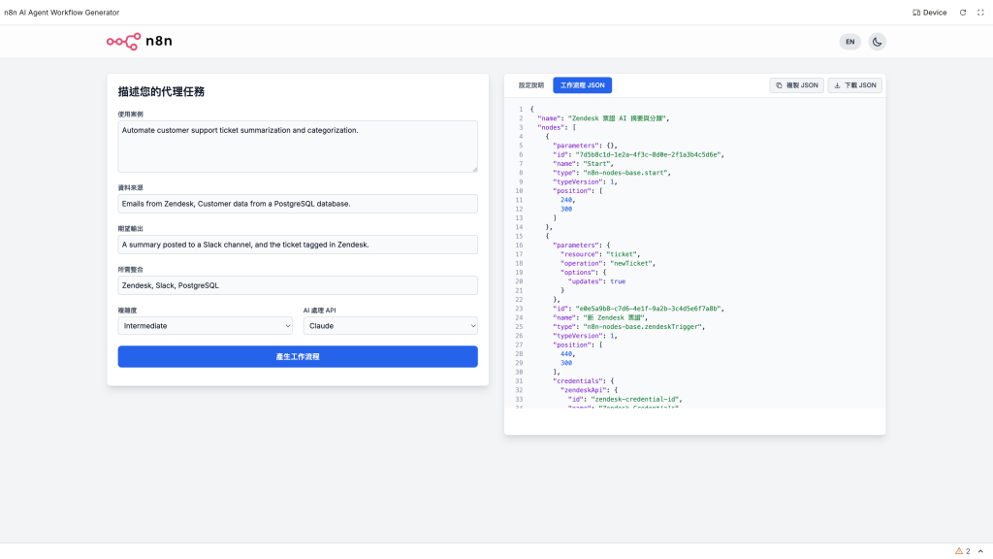Screen dimensions: 993x559
Task: Click the n8n logo icon
Action: (123, 41)
